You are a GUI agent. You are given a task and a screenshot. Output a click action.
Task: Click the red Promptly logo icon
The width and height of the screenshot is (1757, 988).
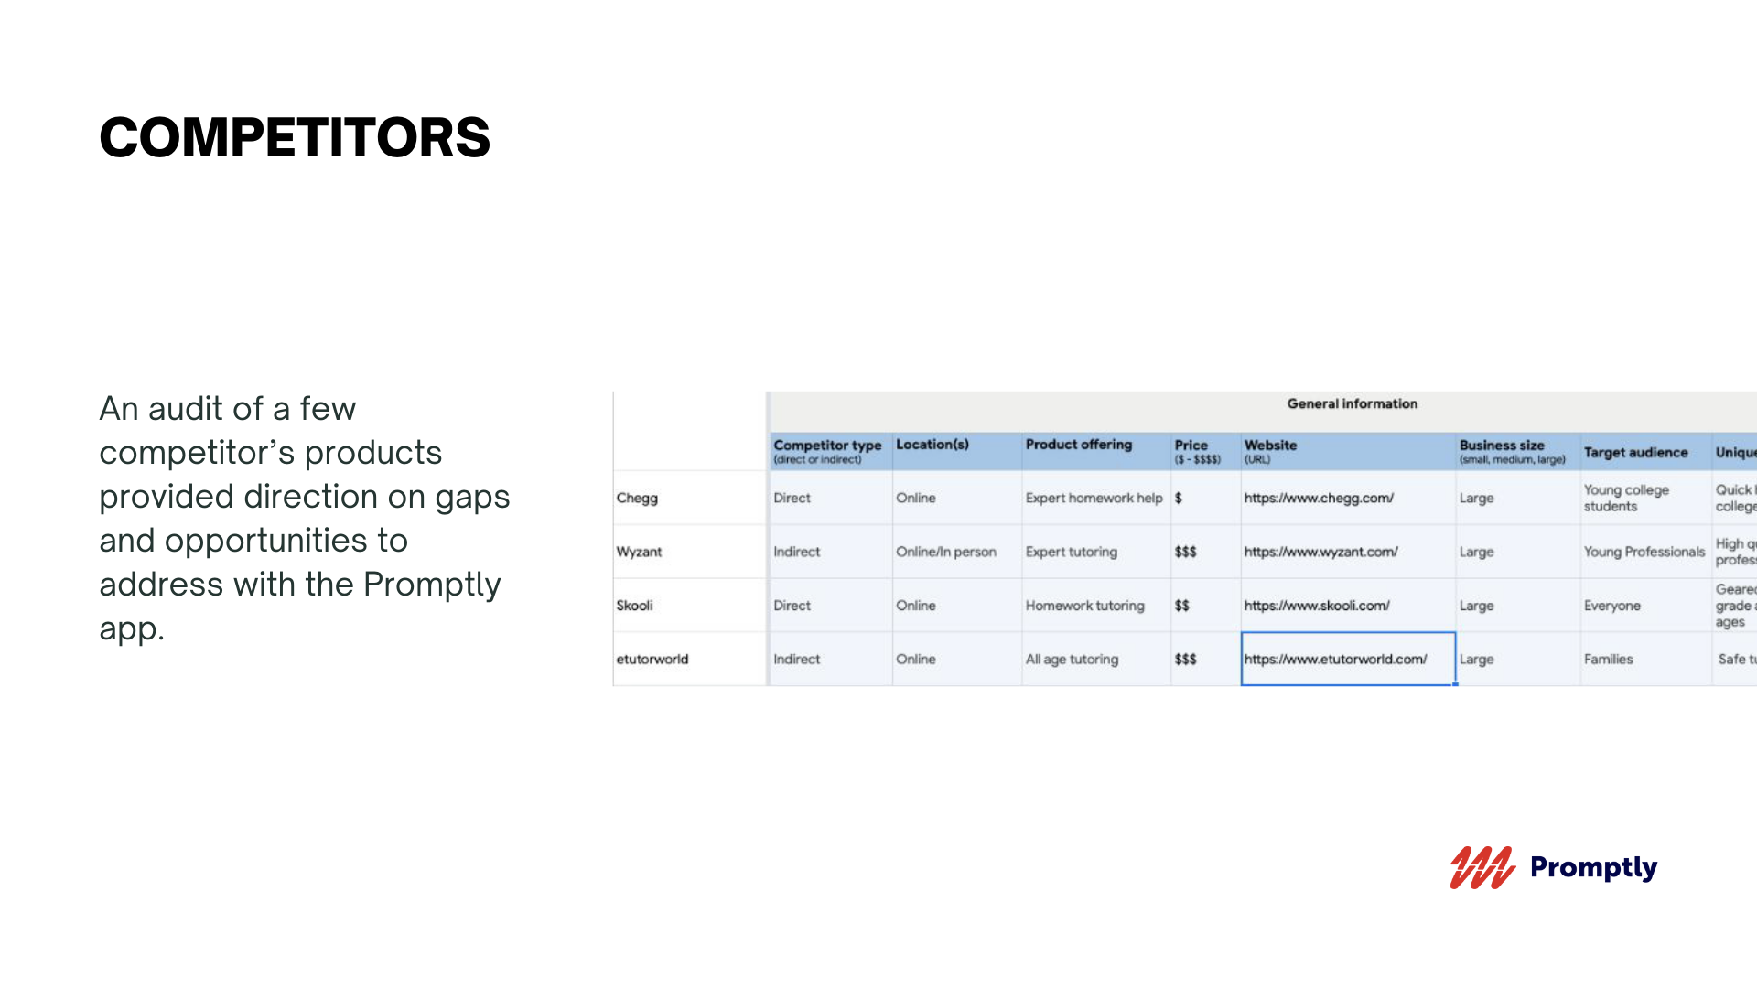1482,867
